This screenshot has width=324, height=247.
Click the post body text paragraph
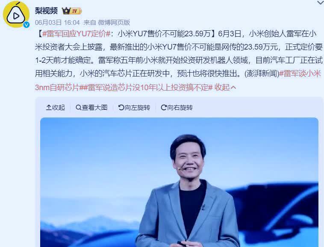pyautogui.click(x=179, y=60)
